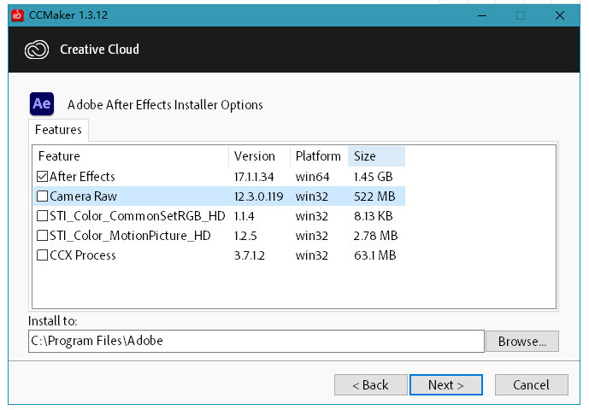Sort list by Feature column header
589x410 pixels.
pyautogui.click(x=131, y=156)
